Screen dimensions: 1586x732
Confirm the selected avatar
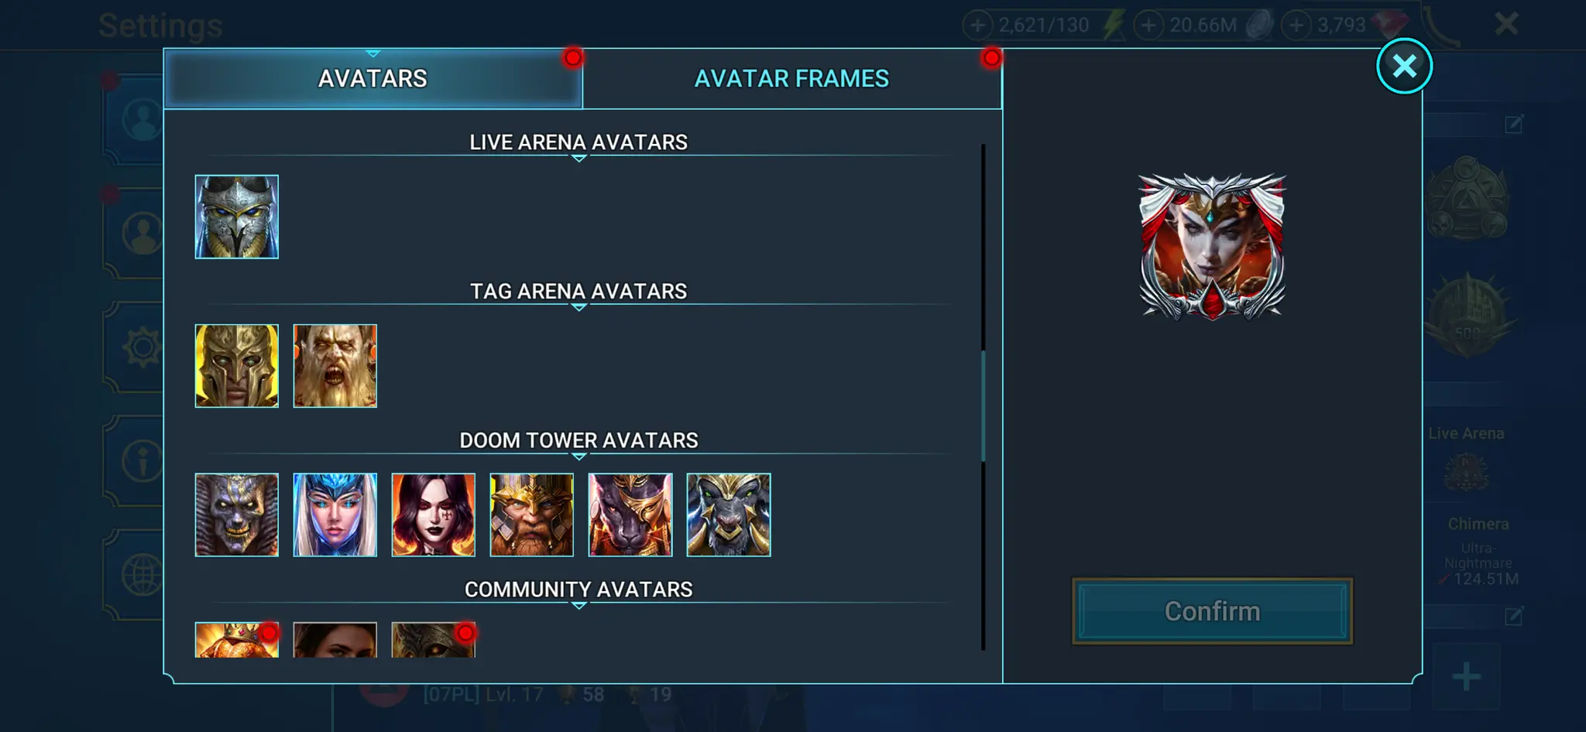(x=1212, y=611)
